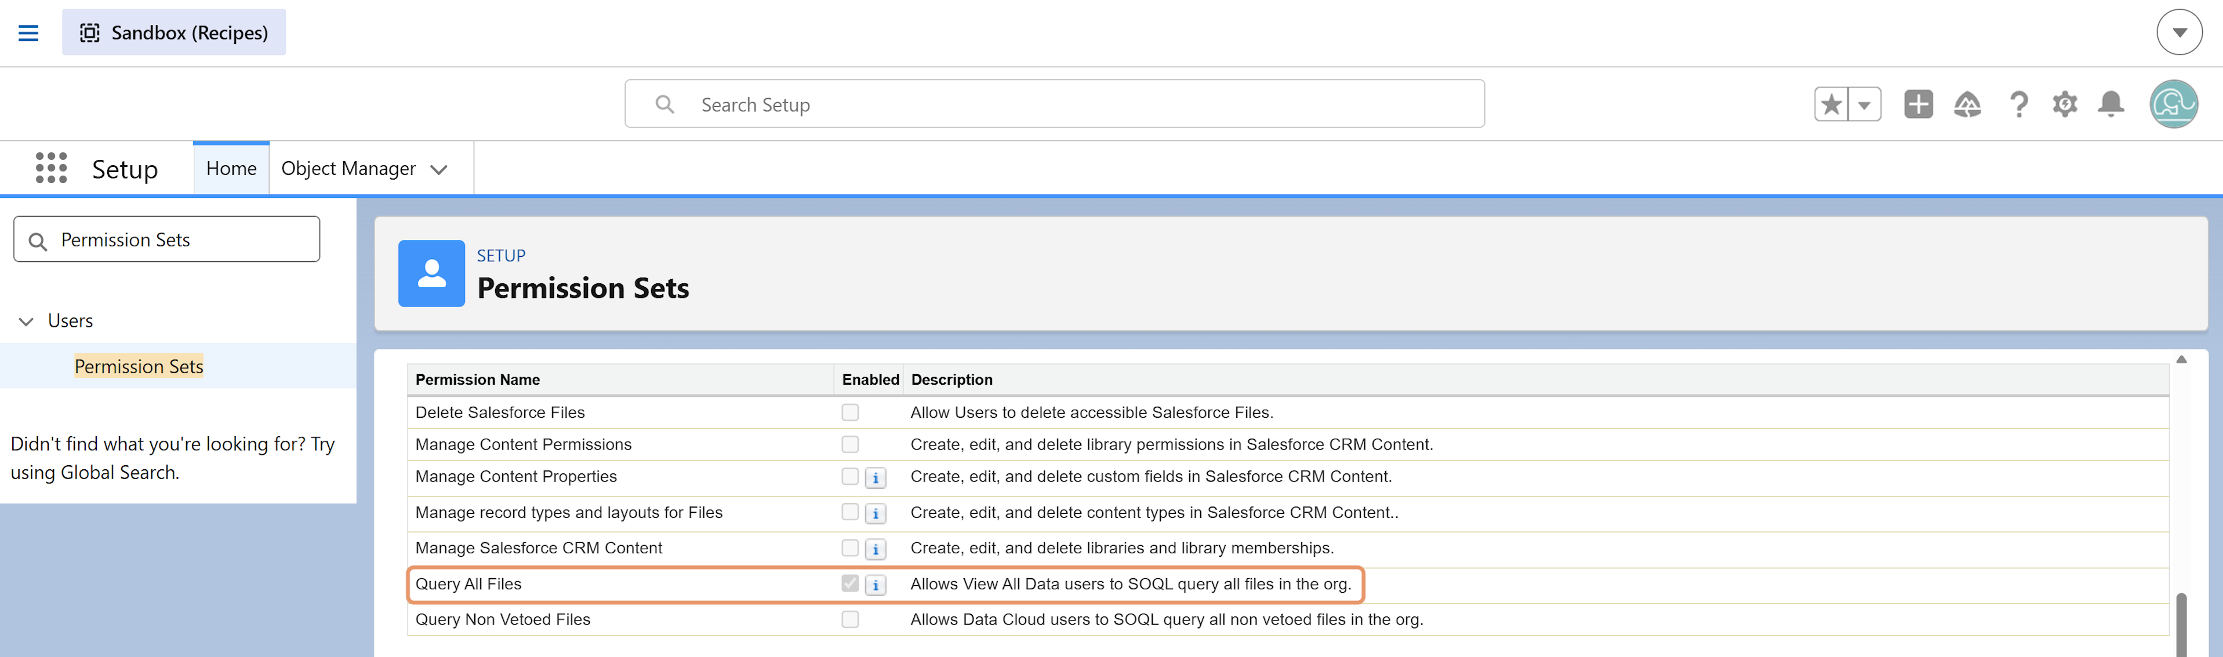Viewport: 2223px width, 657px height.
Task: Toggle the Query All Files checkbox
Action: pyautogui.click(x=850, y=585)
